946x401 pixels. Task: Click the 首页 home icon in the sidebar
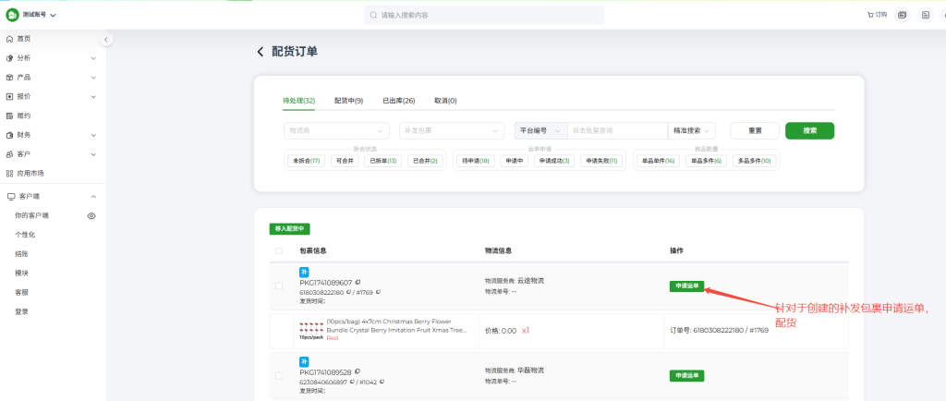click(x=9, y=39)
